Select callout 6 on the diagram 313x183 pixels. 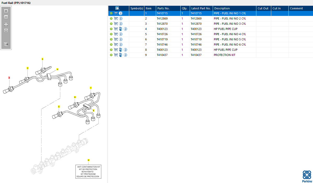tap(75, 97)
